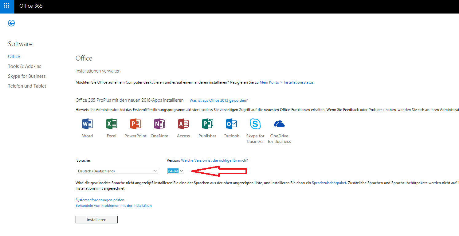This screenshot has height=236, width=459.
Task: Click the Word app icon
Action: (88, 124)
